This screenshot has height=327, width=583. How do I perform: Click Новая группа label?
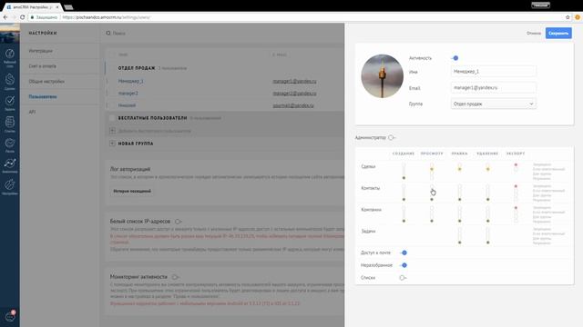[x=136, y=144]
